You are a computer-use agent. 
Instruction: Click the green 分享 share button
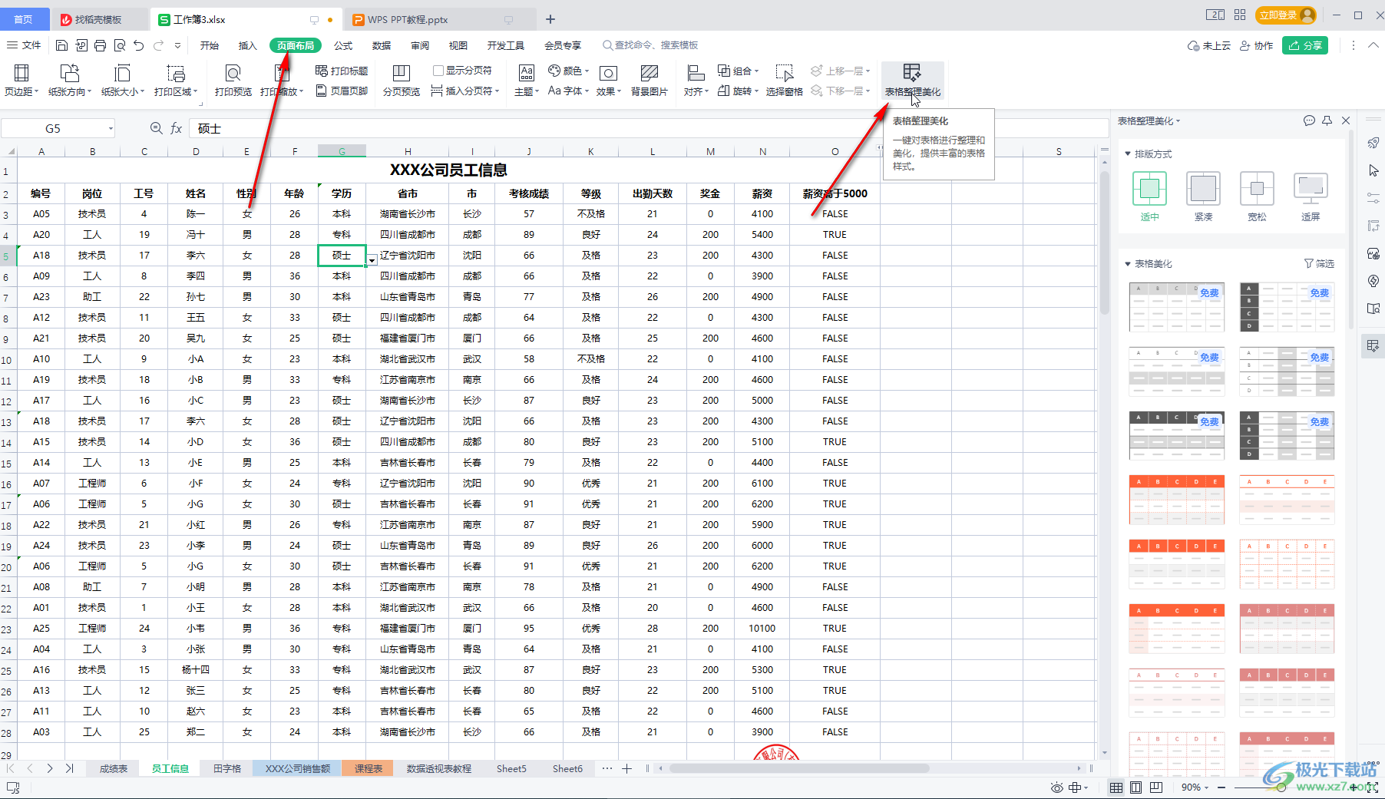coord(1305,45)
